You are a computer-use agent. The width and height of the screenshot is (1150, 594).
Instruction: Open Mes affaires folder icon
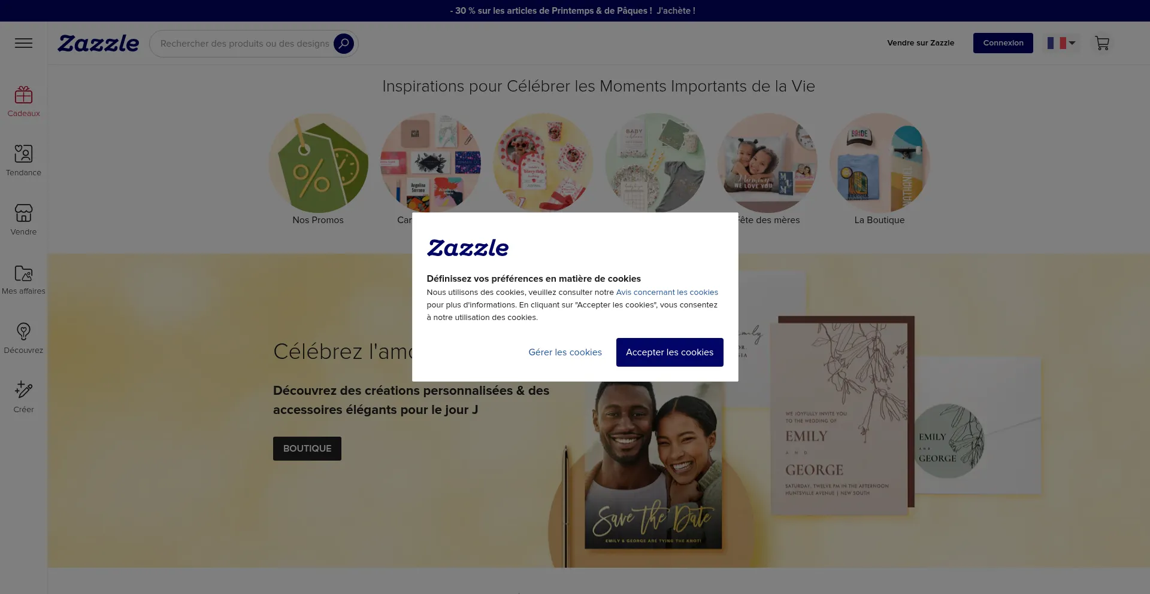pyautogui.click(x=23, y=273)
